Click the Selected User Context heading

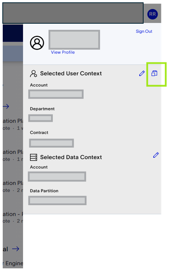[x=71, y=73]
